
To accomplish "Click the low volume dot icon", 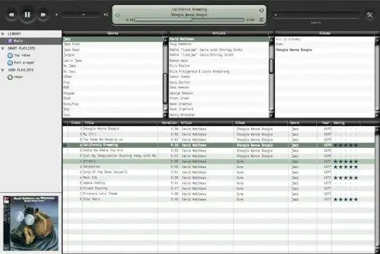I will [56, 15].
